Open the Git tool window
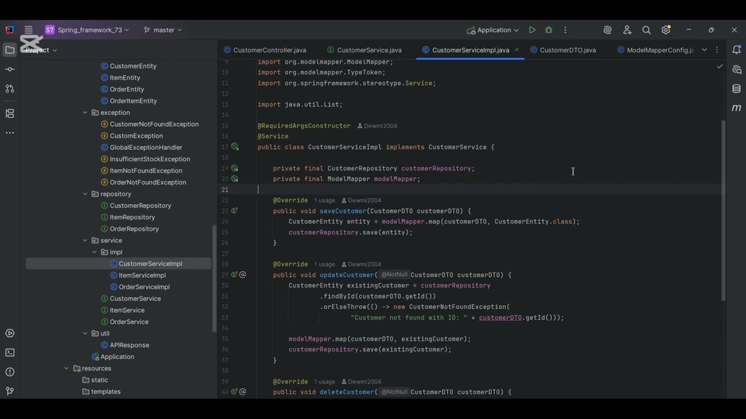746x419 pixels. point(10,391)
